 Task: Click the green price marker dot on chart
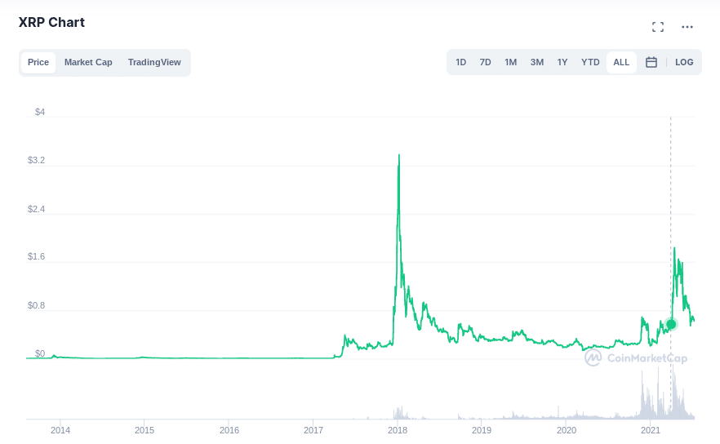(671, 324)
